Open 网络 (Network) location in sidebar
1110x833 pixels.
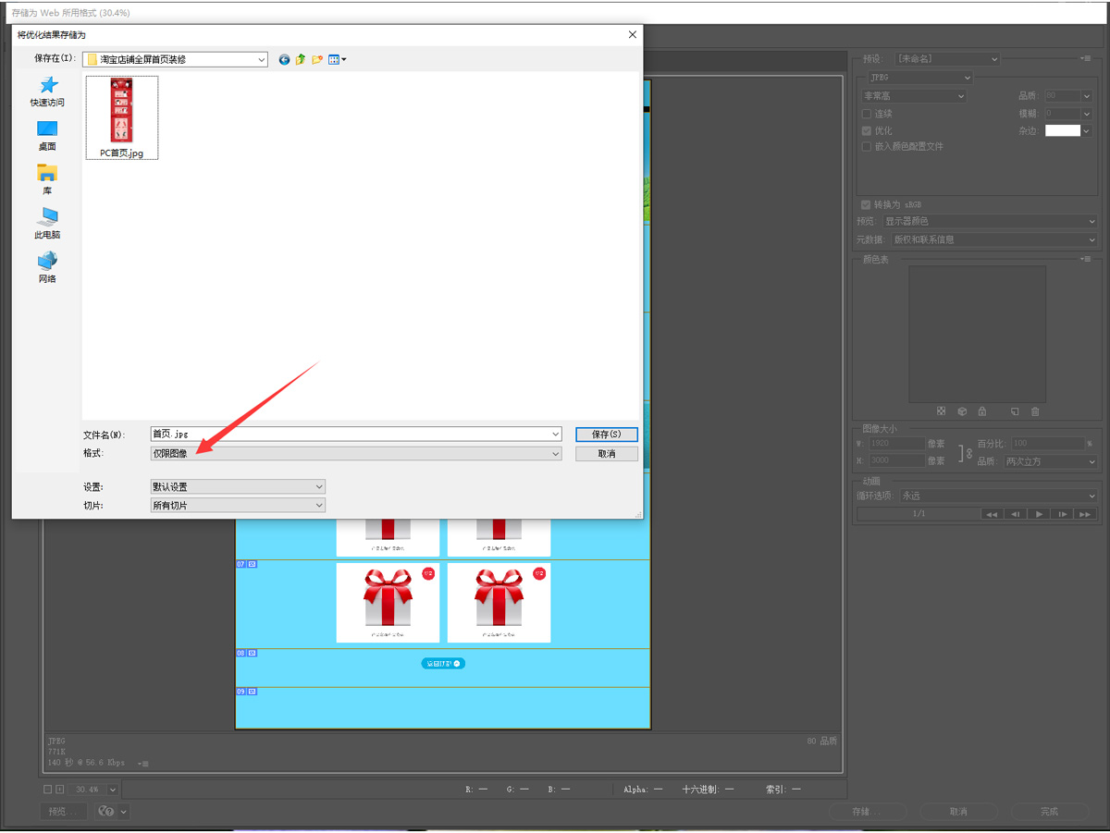coord(47,267)
